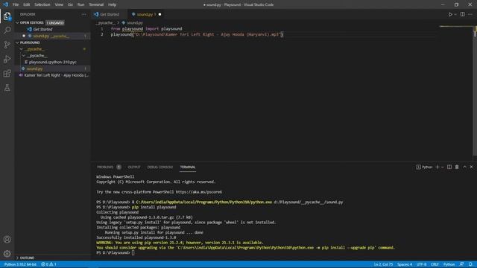Close the terminal panel

tap(472, 167)
